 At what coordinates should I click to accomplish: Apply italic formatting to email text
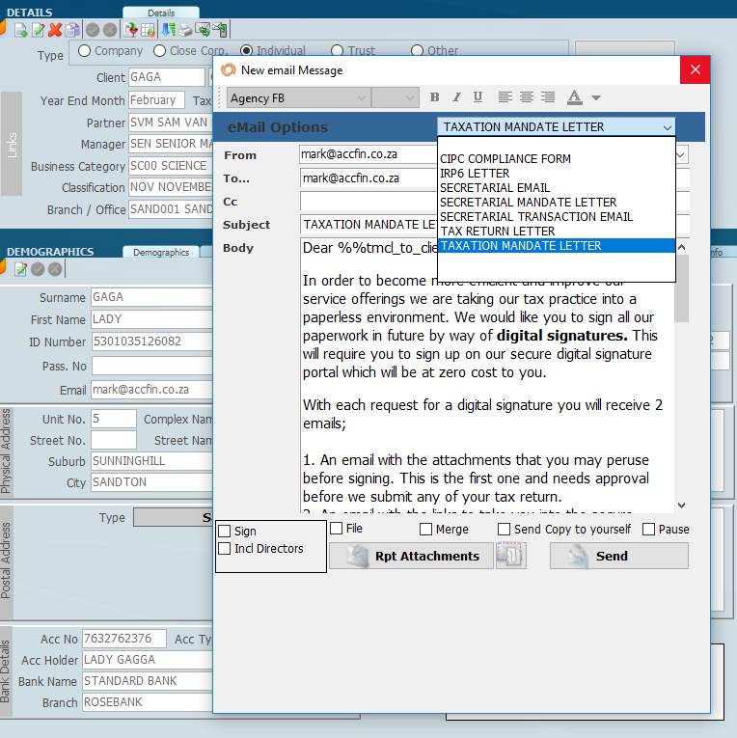pos(456,97)
